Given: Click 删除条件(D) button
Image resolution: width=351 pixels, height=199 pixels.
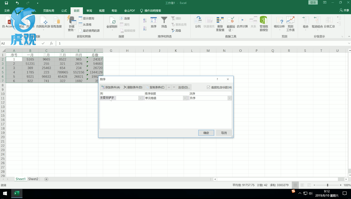Looking at the screenshot, I should (x=133, y=87).
